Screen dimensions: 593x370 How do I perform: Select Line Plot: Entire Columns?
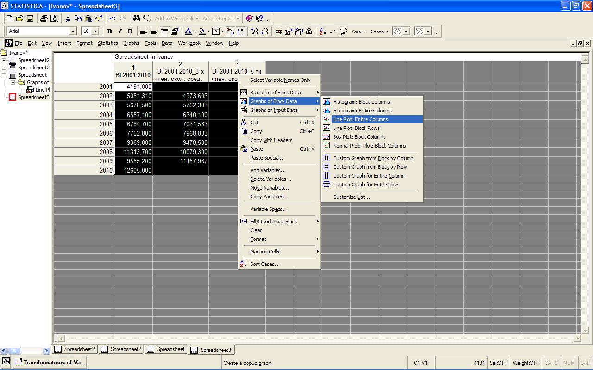[360, 119]
